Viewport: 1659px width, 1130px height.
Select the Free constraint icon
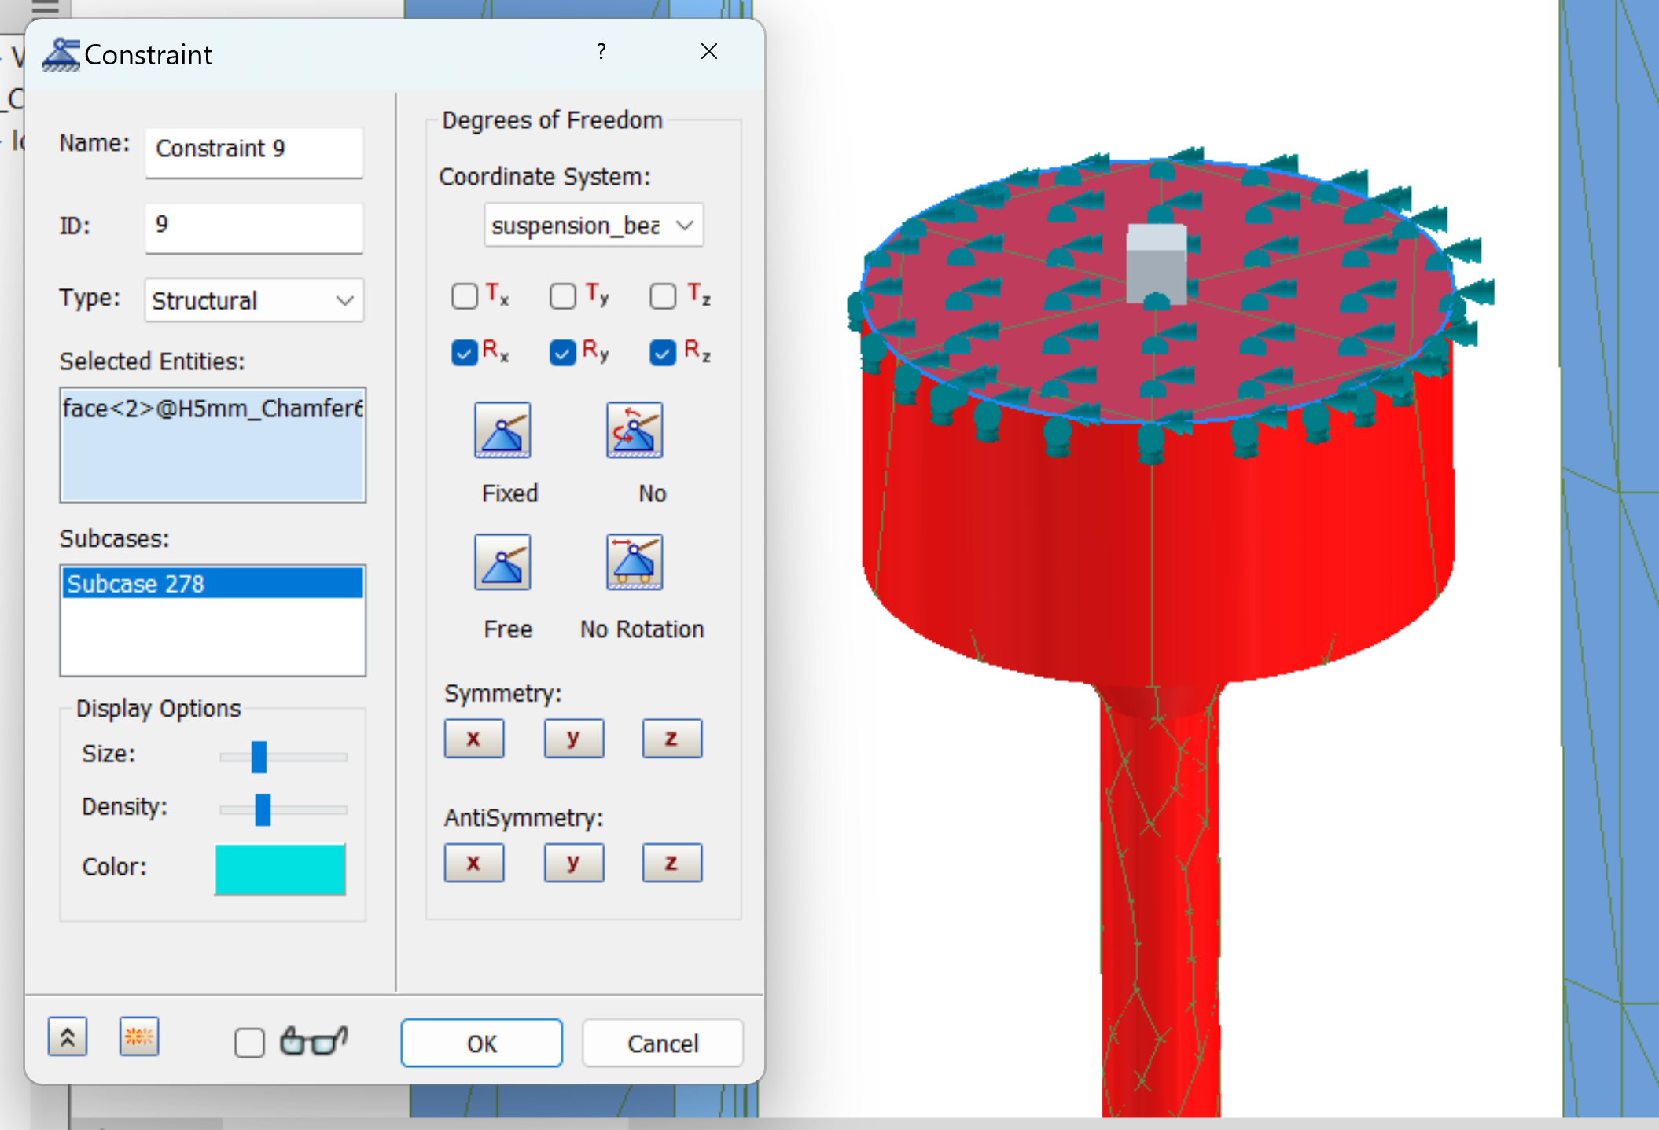point(502,562)
